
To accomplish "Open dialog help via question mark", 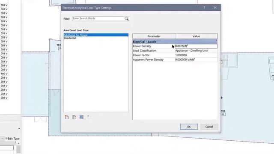I will click(x=204, y=8).
